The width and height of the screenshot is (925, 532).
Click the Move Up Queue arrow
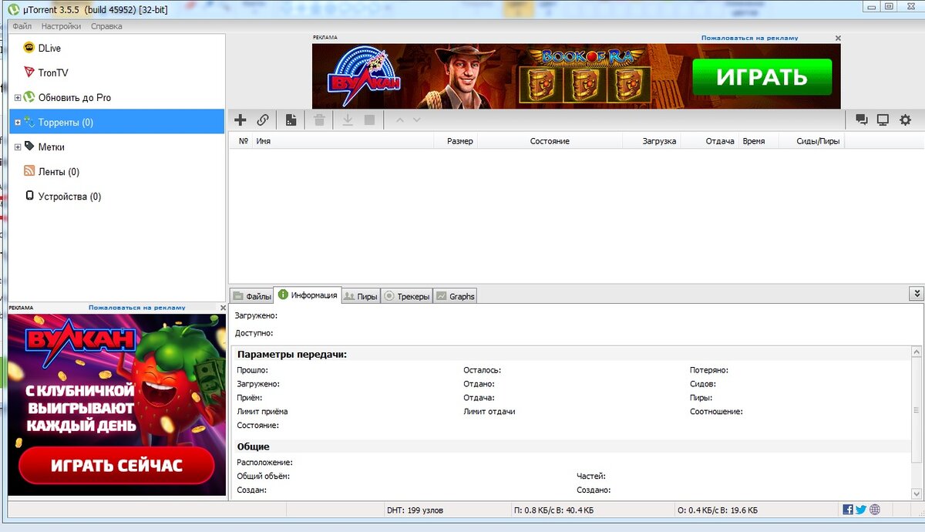(x=399, y=120)
